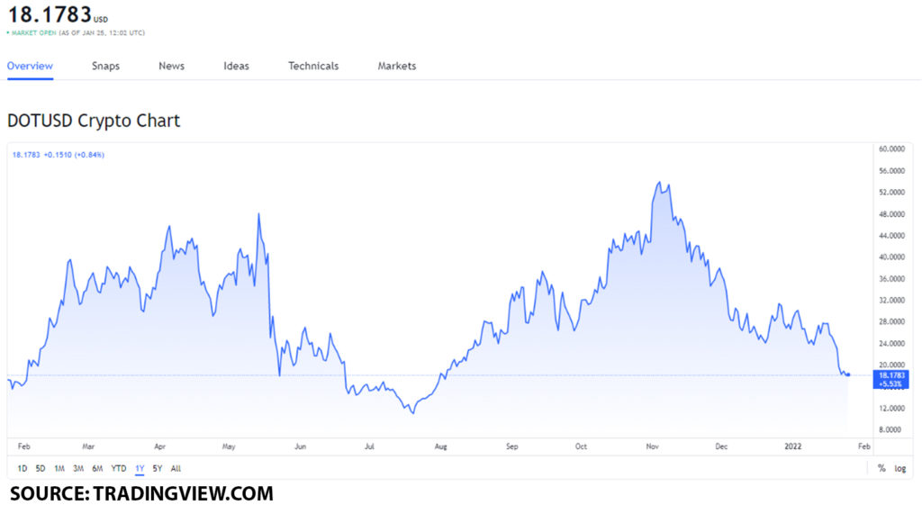View the Markets tab
This screenshot has height=514, width=922.
click(x=397, y=66)
